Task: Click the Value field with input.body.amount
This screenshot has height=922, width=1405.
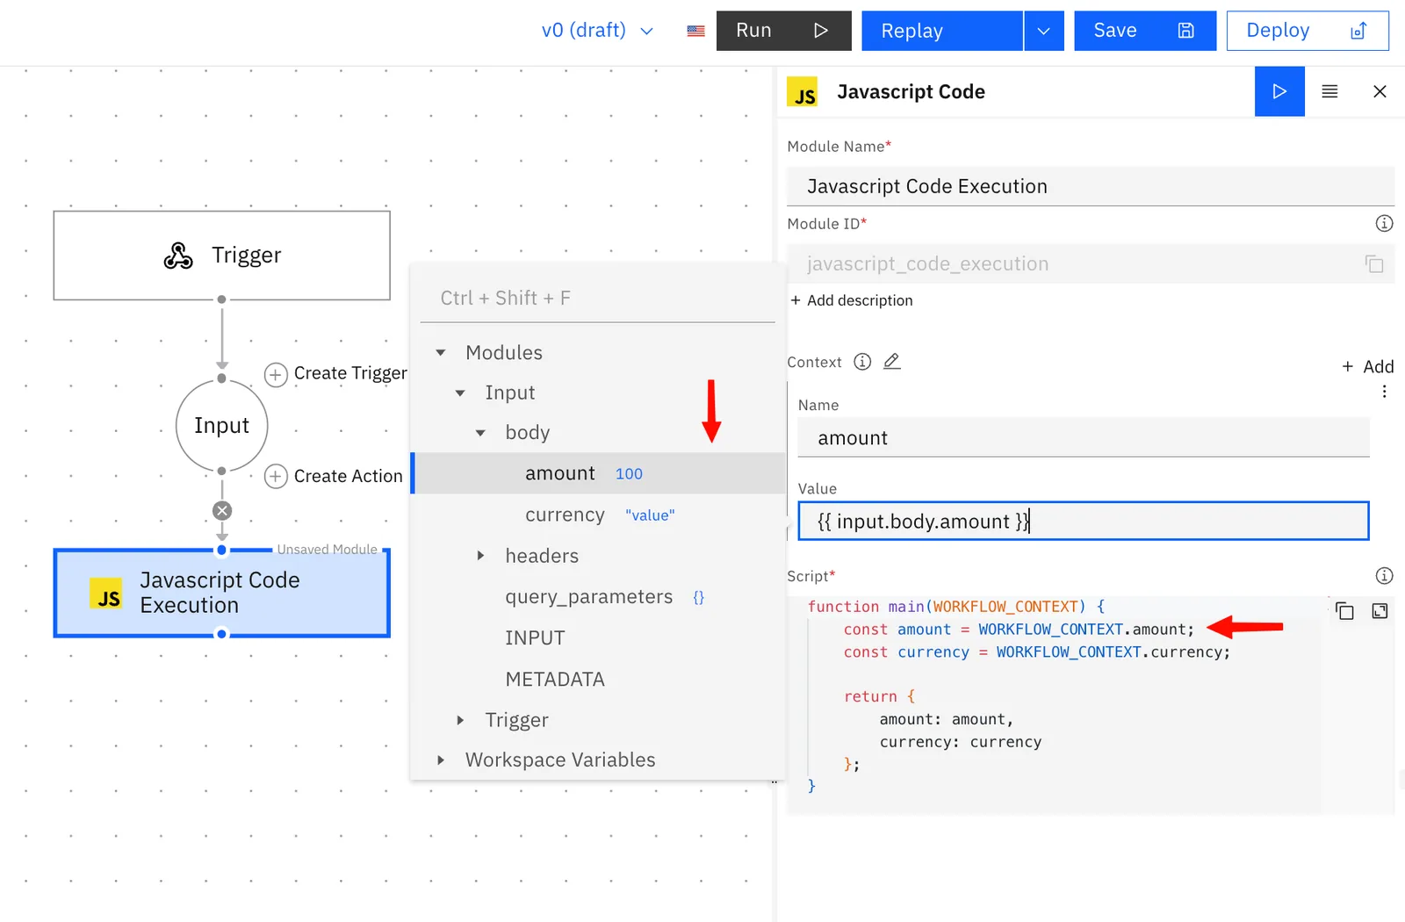Action: (1084, 521)
